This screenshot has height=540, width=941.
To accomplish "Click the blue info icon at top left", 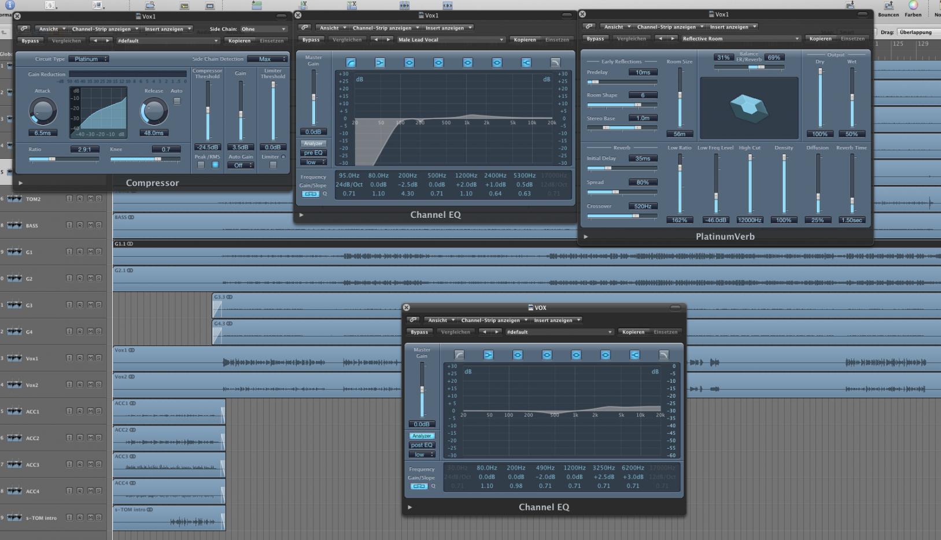I will click(10, 5).
